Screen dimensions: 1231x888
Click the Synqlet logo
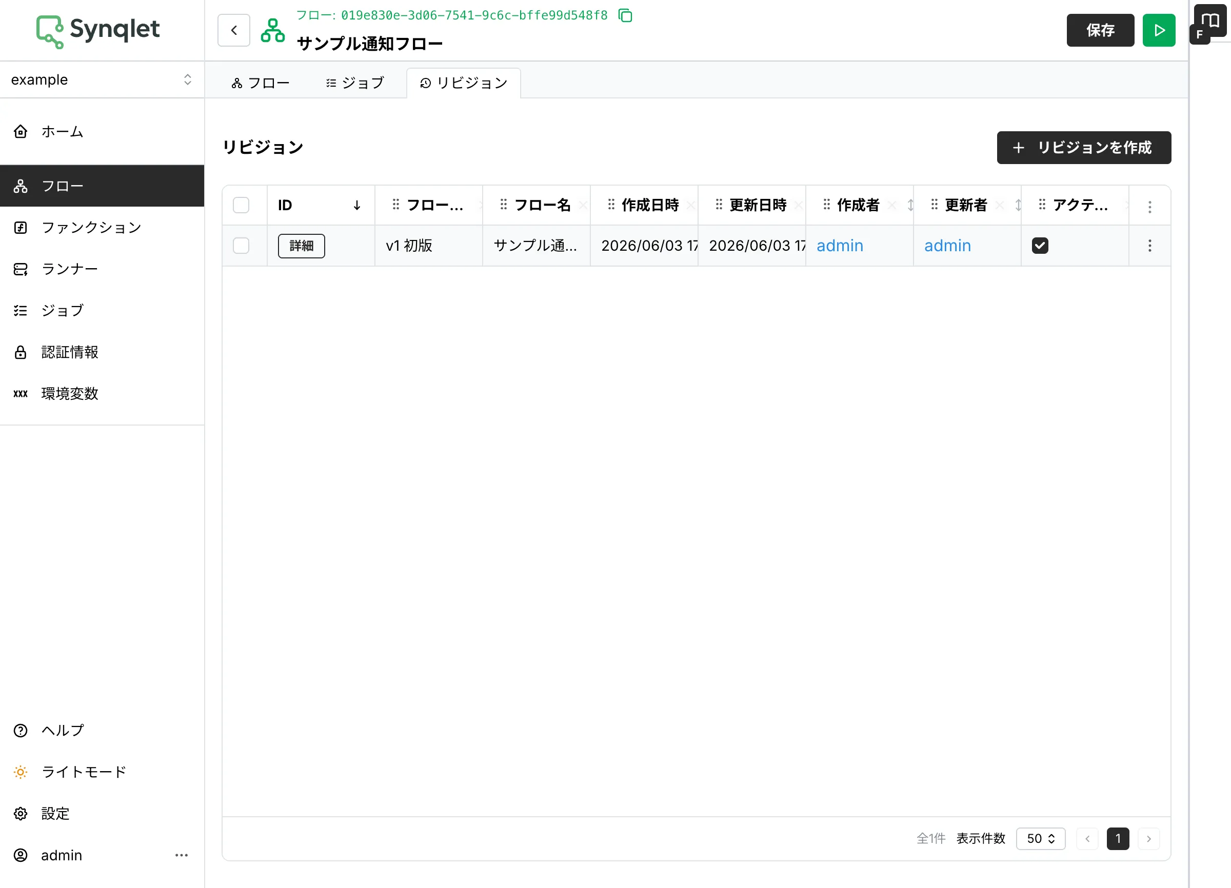98,31
